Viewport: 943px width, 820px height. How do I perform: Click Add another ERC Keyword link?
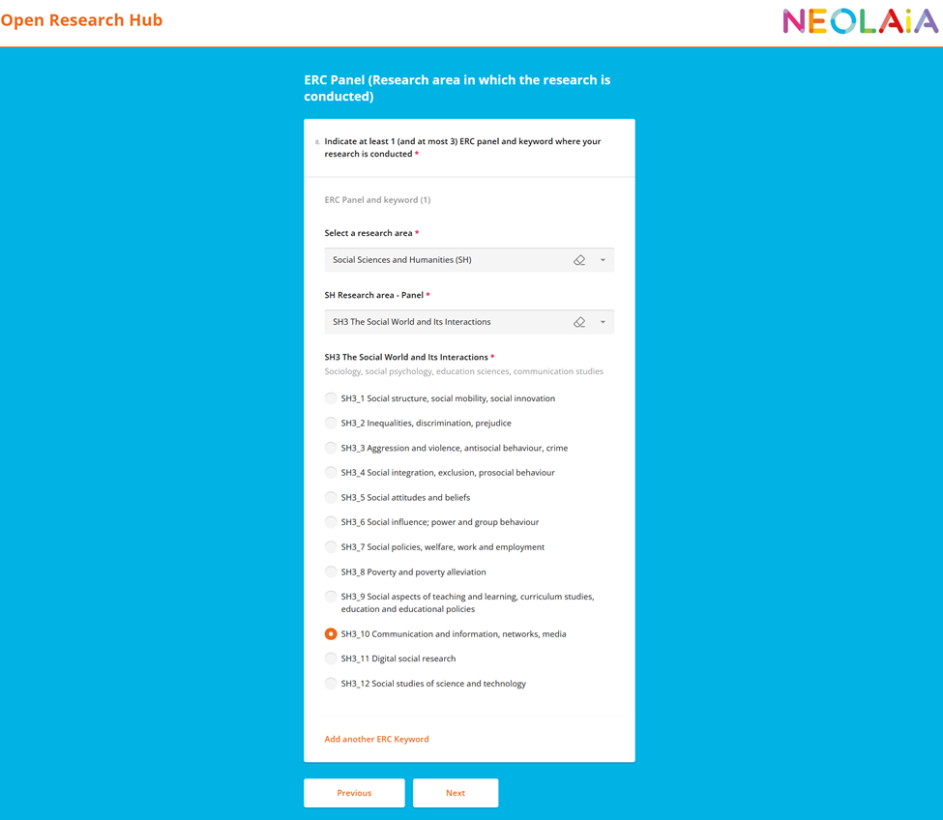tap(376, 739)
